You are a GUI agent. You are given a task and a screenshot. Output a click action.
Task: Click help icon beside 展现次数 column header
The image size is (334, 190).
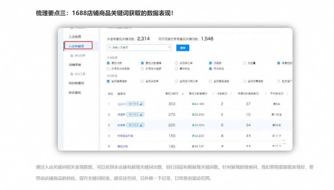[x=177, y=94]
